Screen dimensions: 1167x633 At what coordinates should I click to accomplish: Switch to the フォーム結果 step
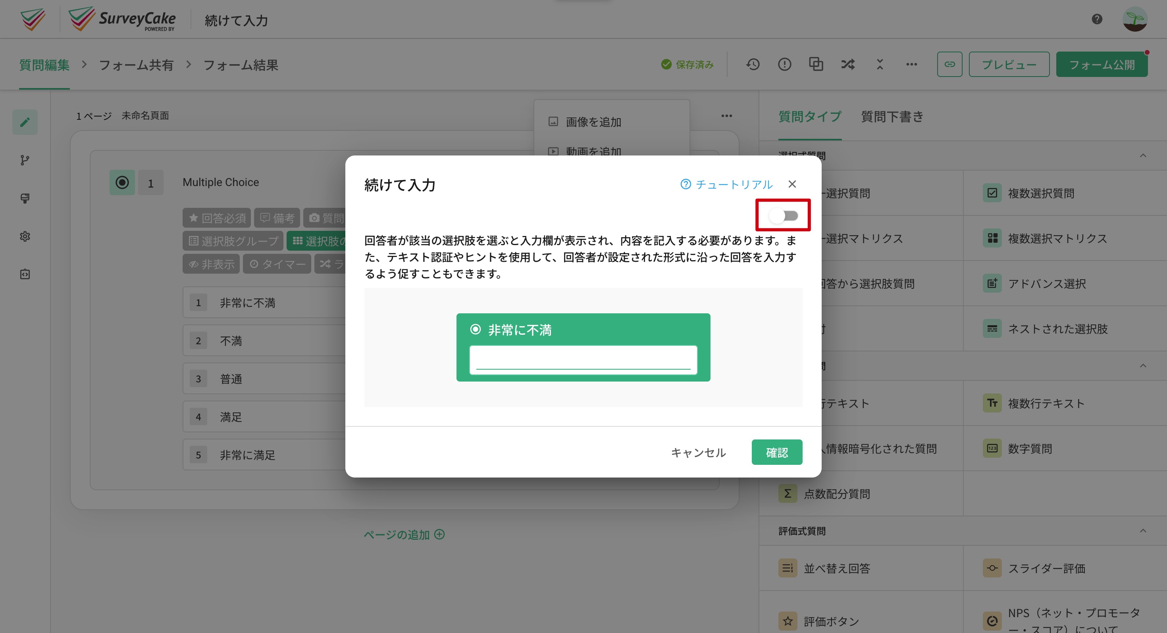(x=241, y=65)
